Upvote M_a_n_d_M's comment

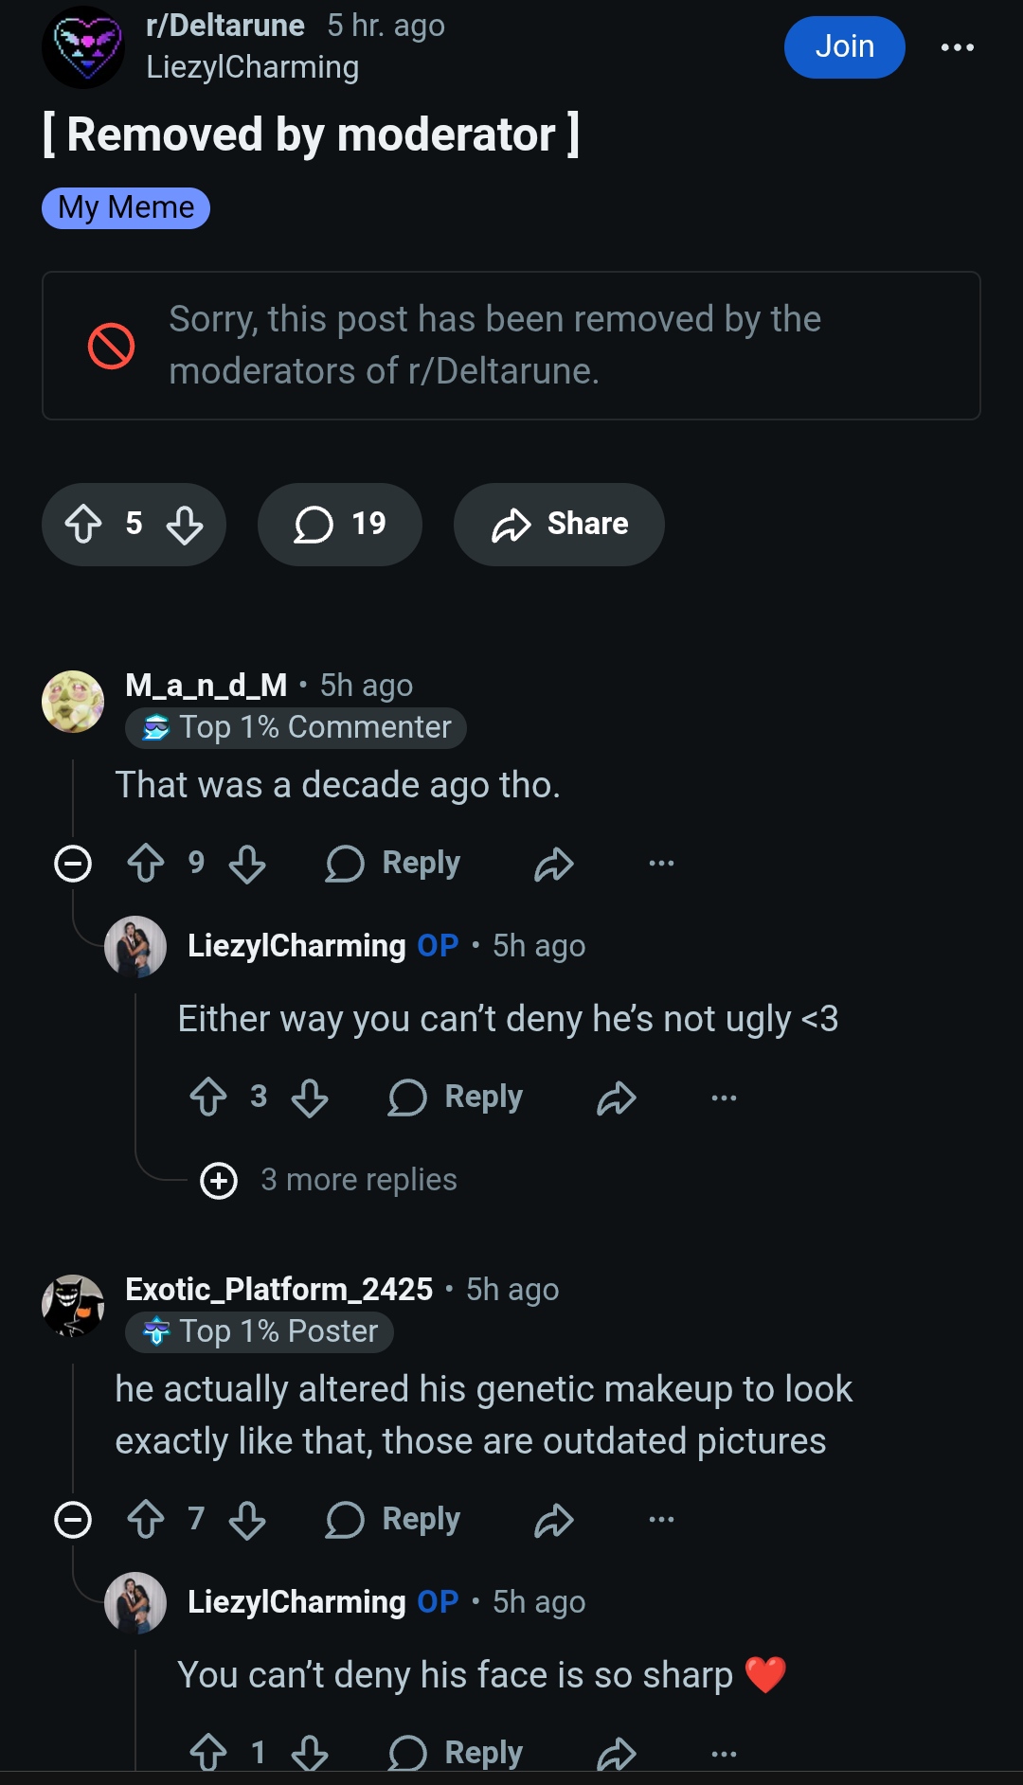coord(146,864)
